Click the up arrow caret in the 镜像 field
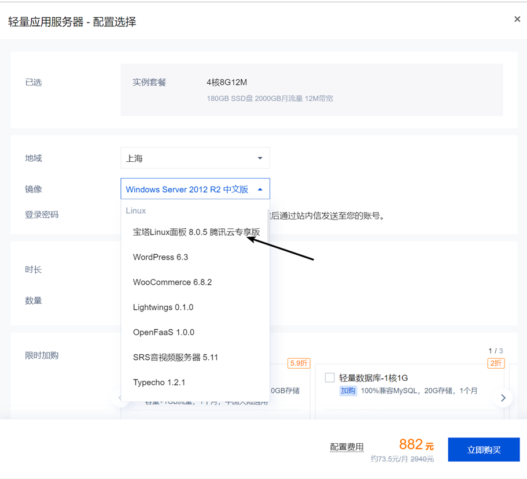Image resolution: width=527 pixels, height=479 pixels. (260, 190)
